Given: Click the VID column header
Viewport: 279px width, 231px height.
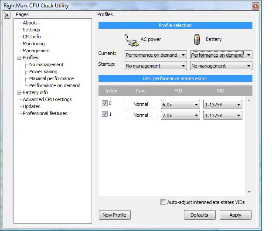Looking at the screenshot, I should coord(221,91).
